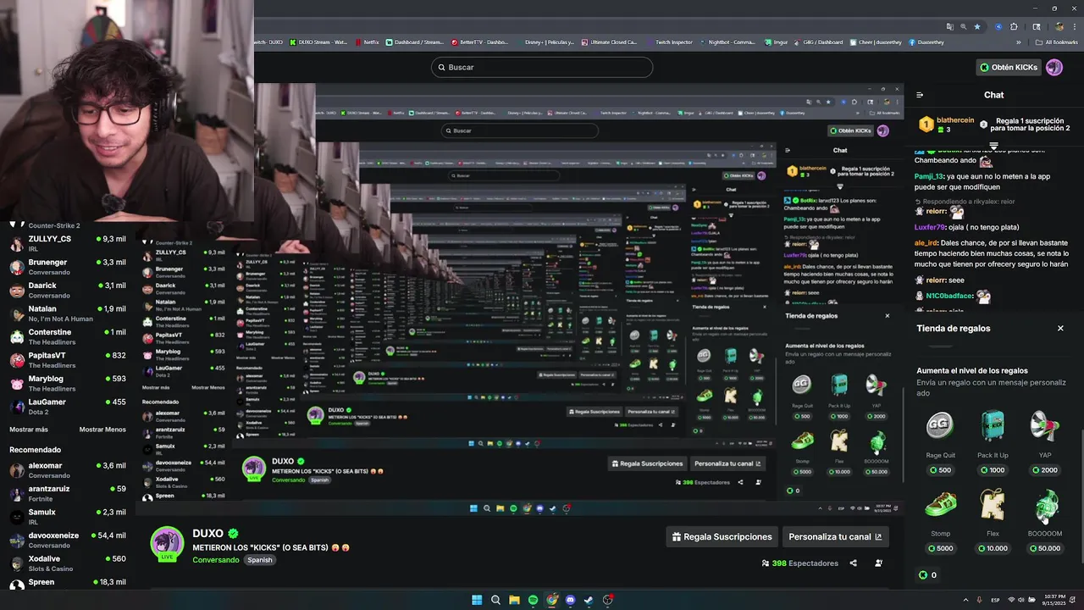Click into the Buscar search field
Image resolution: width=1084 pixels, height=610 pixels.
pos(542,67)
